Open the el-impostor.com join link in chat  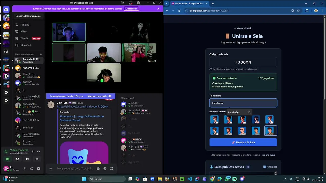[83, 106]
